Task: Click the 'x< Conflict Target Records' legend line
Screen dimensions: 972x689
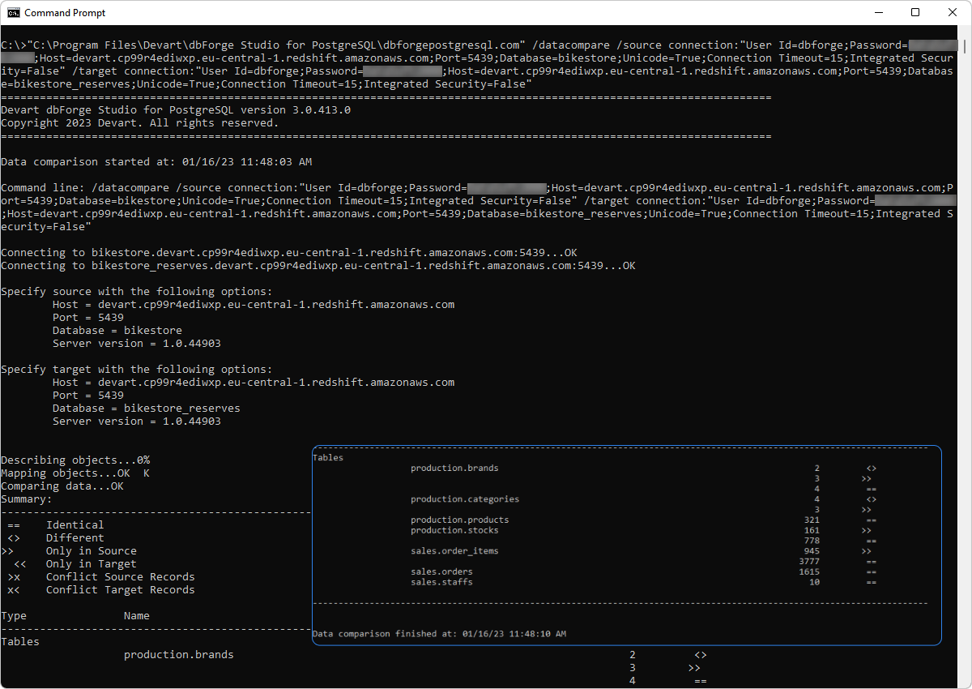Action: (x=101, y=590)
